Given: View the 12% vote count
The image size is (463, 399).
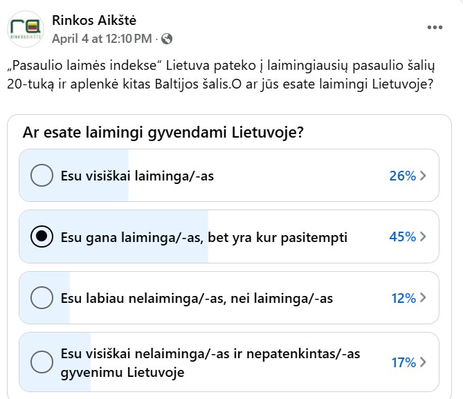Looking at the screenshot, I should pos(403,298).
